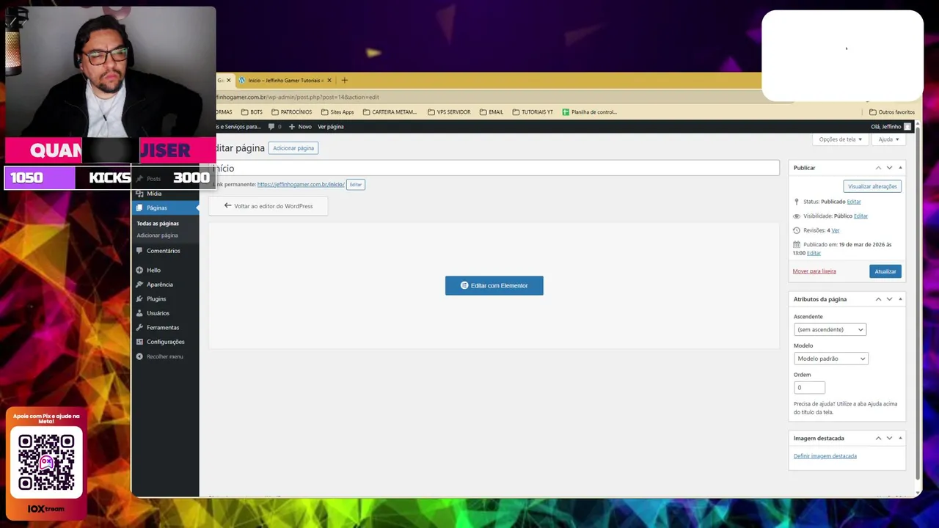
Task: Move Imagem destacada panel down
Action: tap(889, 439)
